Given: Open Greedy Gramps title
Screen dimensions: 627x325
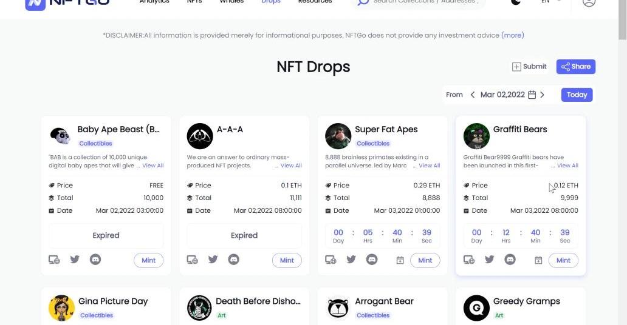Looking at the screenshot, I should [x=526, y=301].
